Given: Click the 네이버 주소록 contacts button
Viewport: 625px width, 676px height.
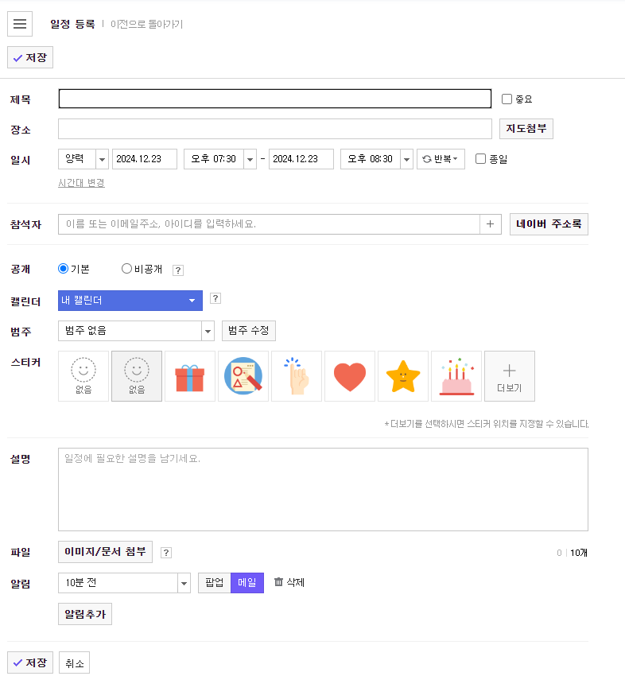Looking at the screenshot, I should [549, 223].
